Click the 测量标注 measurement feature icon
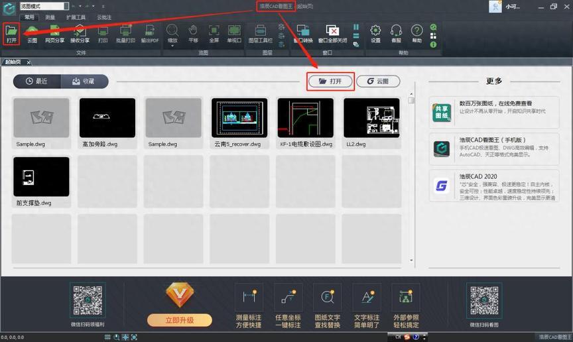The height and width of the screenshot is (342, 573). pyautogui.click(x=249, y=297)
